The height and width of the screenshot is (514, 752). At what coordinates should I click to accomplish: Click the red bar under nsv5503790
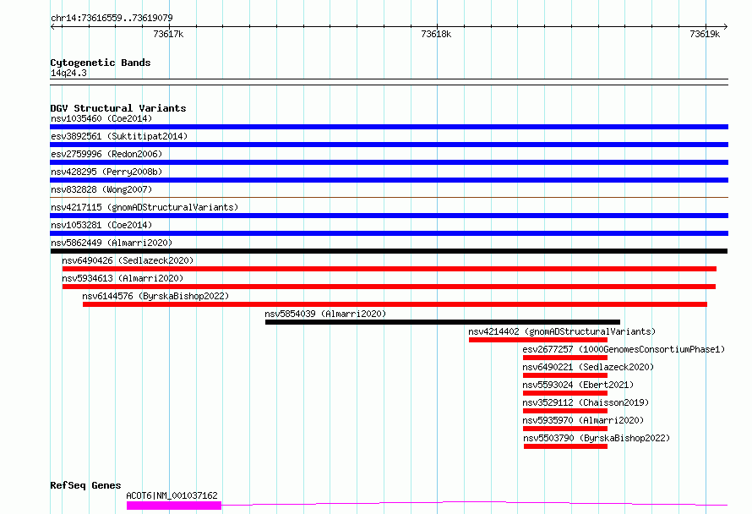(x=565, y=446)
